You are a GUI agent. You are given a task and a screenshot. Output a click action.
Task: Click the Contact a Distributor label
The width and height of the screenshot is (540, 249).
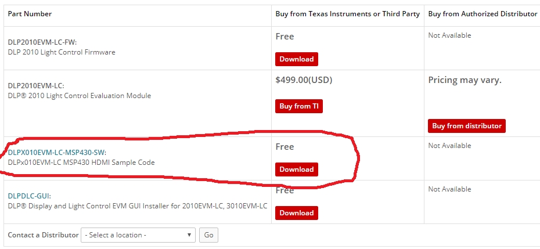click(x=43, y=235)
